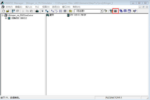This screenshot has height=100, width=150.
Task: Click the filter settings funnel icon
Action: pos(106,11)
